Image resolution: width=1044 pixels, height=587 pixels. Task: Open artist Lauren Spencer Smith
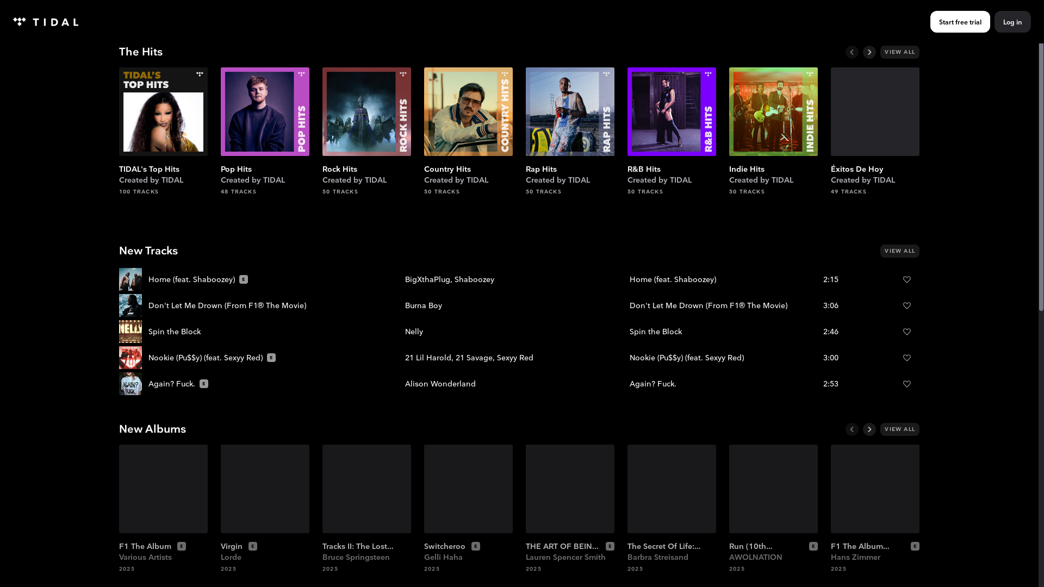565,557
